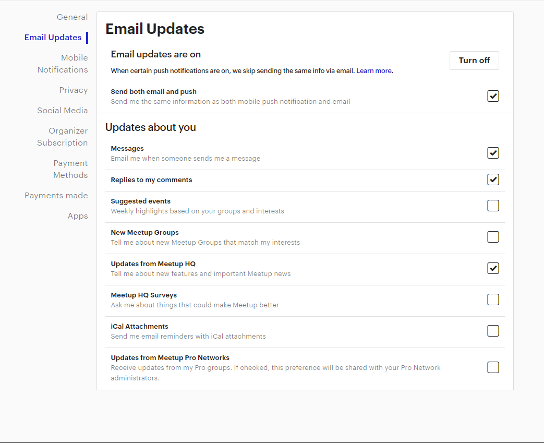Go to Mobile Notifications settings
This screenshot has height=443, width=544.
[63, 64]
